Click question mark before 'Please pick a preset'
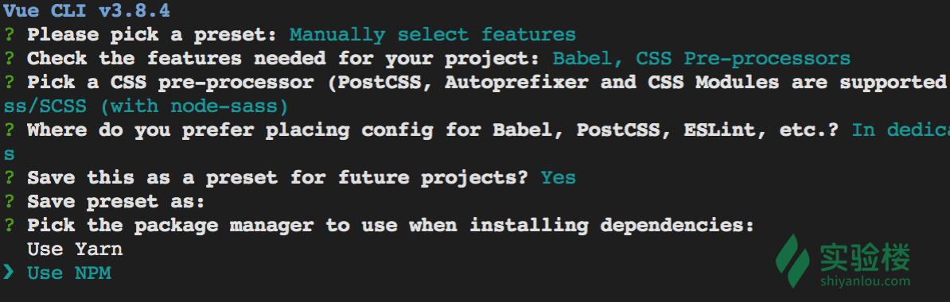950x302 pixels. [x=9, y=34]
